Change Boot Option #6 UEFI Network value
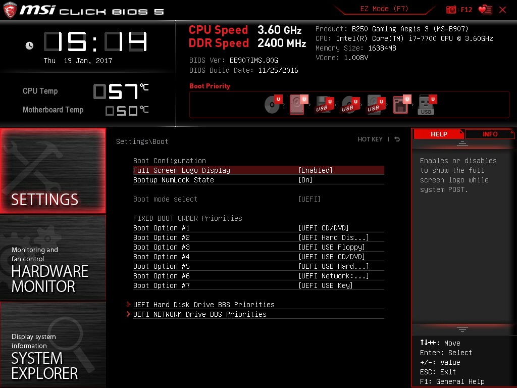The image size is (517, 388). tap(333, 275)
